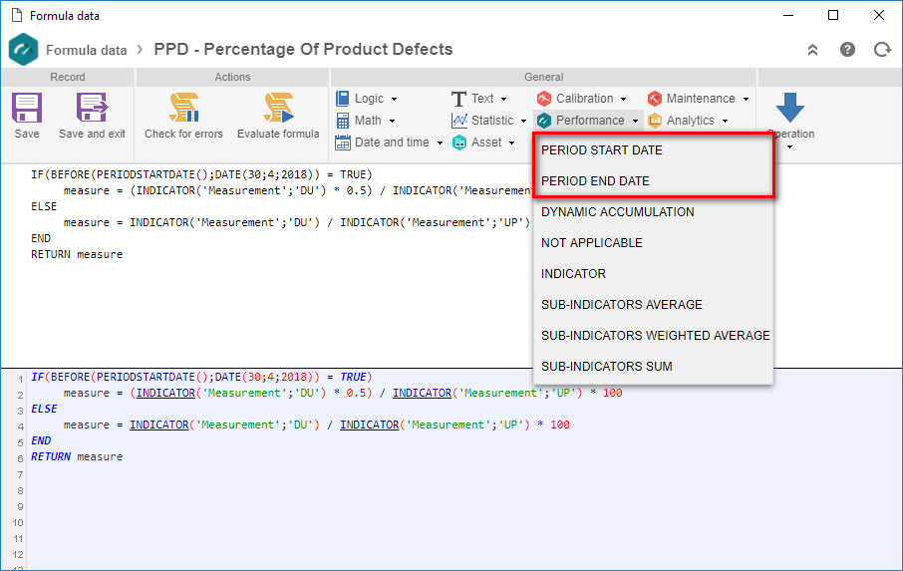Click the title PPD - Percentage Of Product Defects
The width and height of the screenshot is (903, 571).
303,50
